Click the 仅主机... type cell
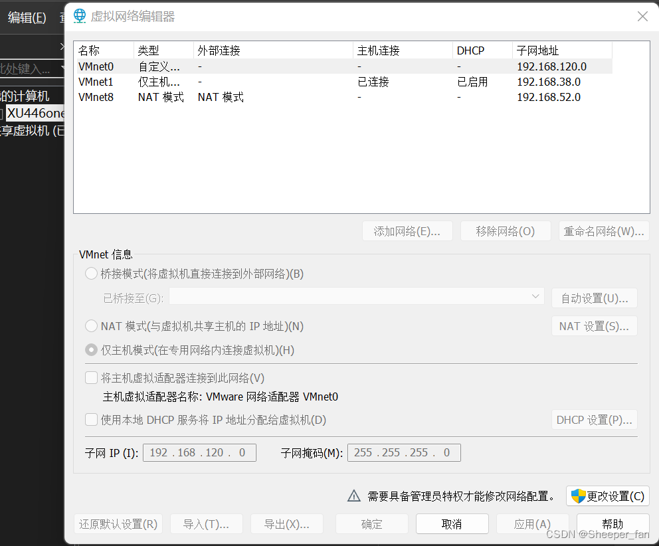Image resolution: width=659 pixels, height=546 pixels. pyautogui.click(x=159, y=82)
